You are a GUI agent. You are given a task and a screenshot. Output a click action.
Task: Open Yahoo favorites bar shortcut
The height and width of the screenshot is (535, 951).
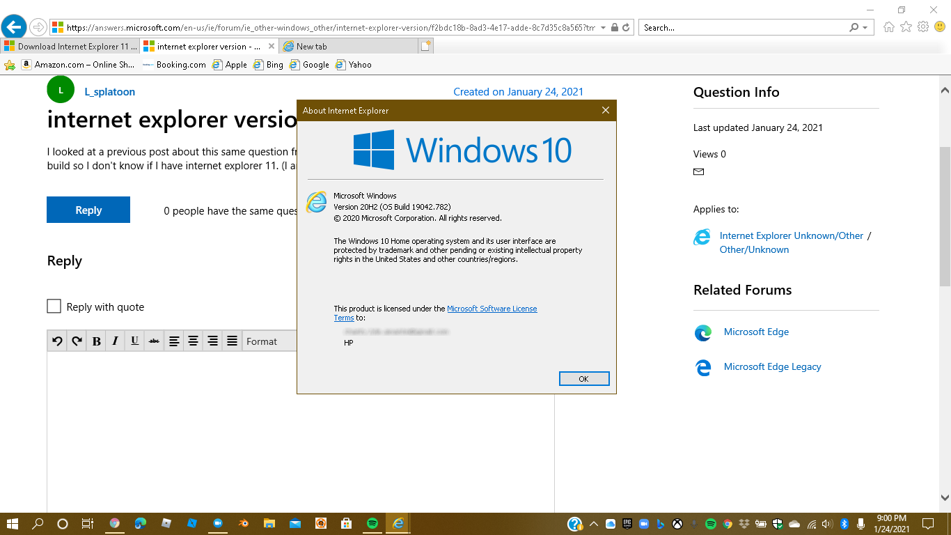pyautogui.click(x=354, y=65)
